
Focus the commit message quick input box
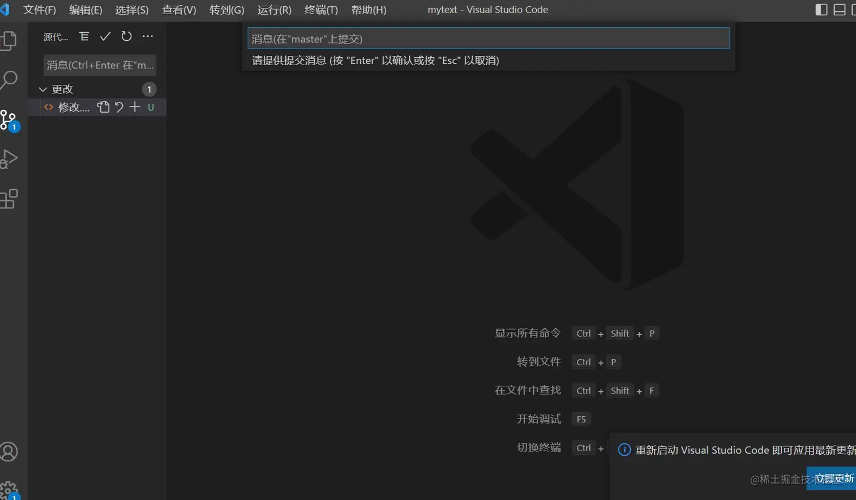pyautogui.click(x=489, y=39)
